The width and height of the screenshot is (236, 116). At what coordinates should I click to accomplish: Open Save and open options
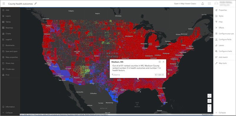[10, 51]
